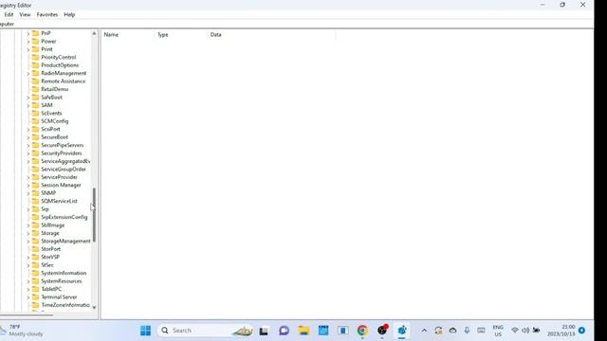Viewport: 607px width, 341px height.
Task: Select Registry Editor icon on the taskbar
Action: tap(402, 331)
